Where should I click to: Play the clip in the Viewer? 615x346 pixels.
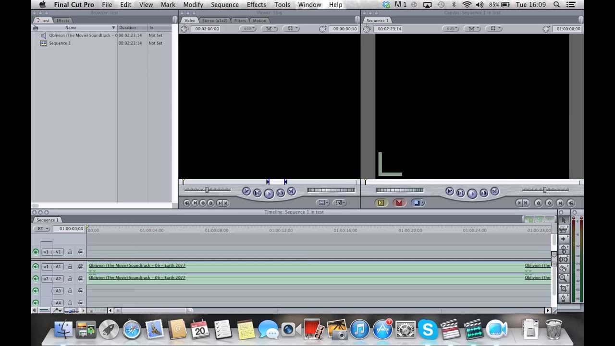[x=269, y=193]
